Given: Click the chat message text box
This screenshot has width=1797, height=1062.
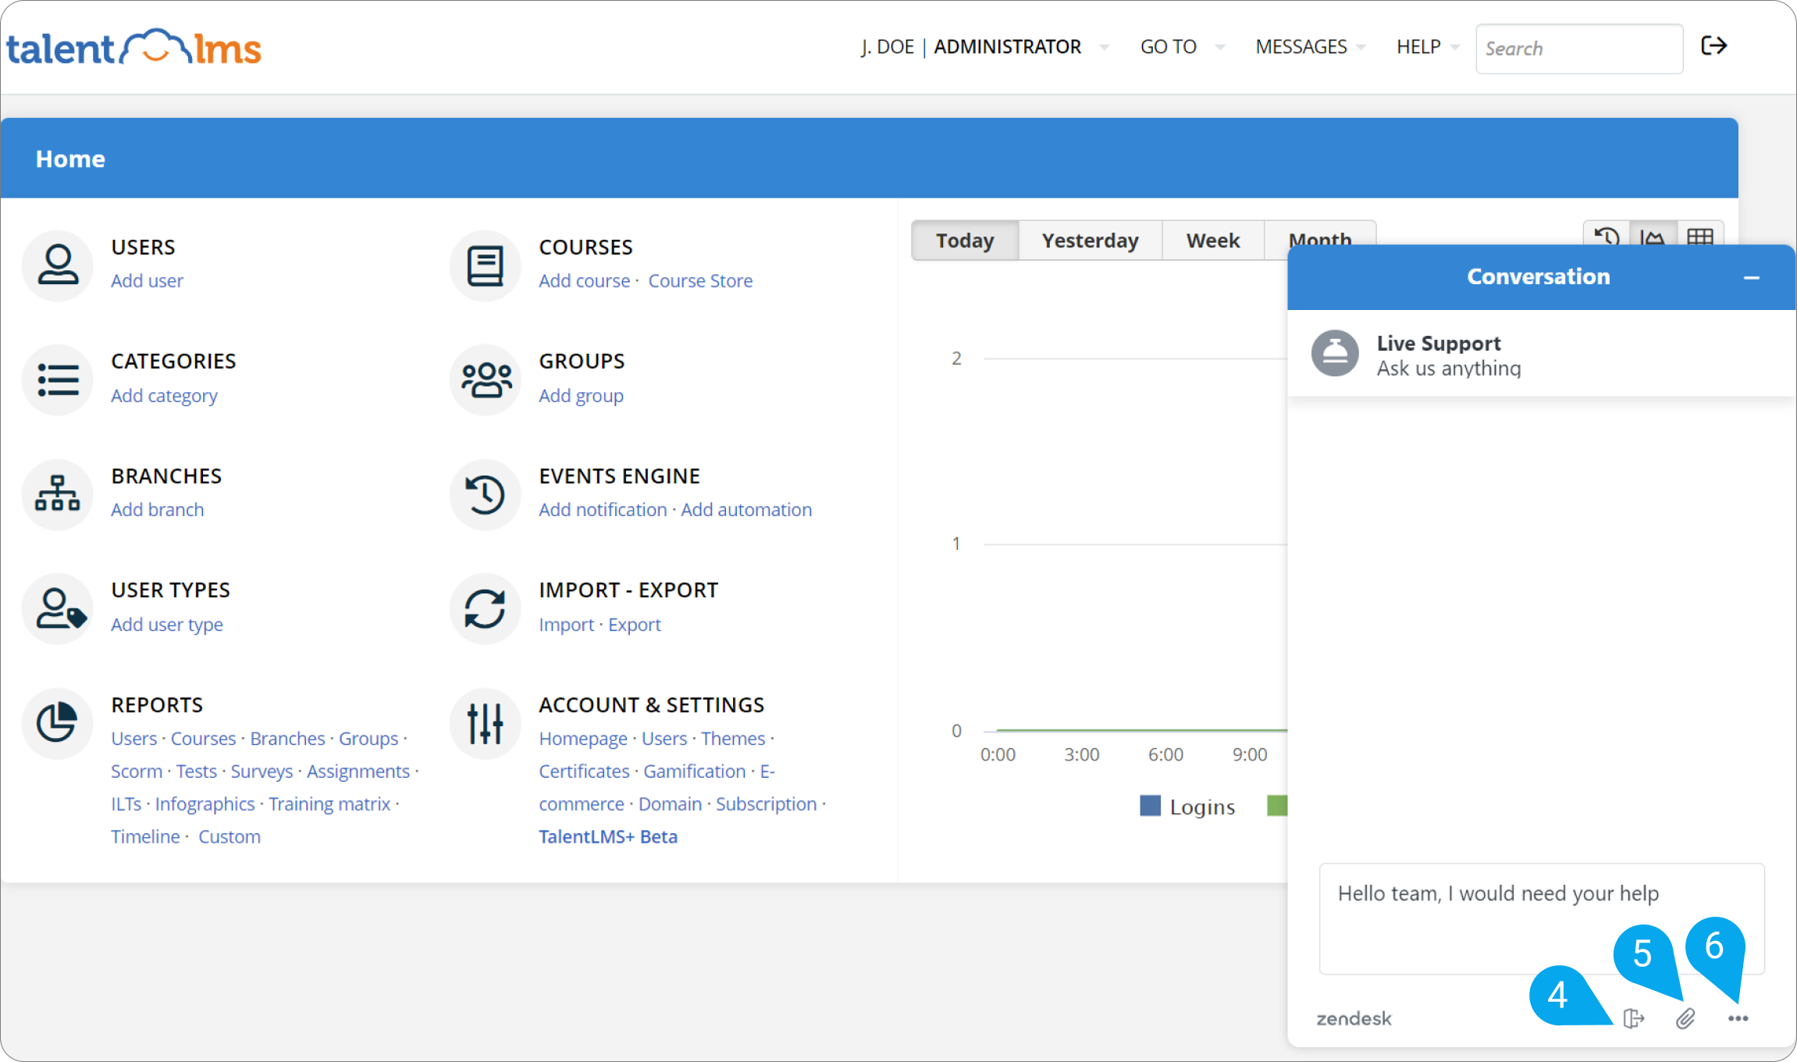Looking at the screenshot, I should (x=1541, y=918).
